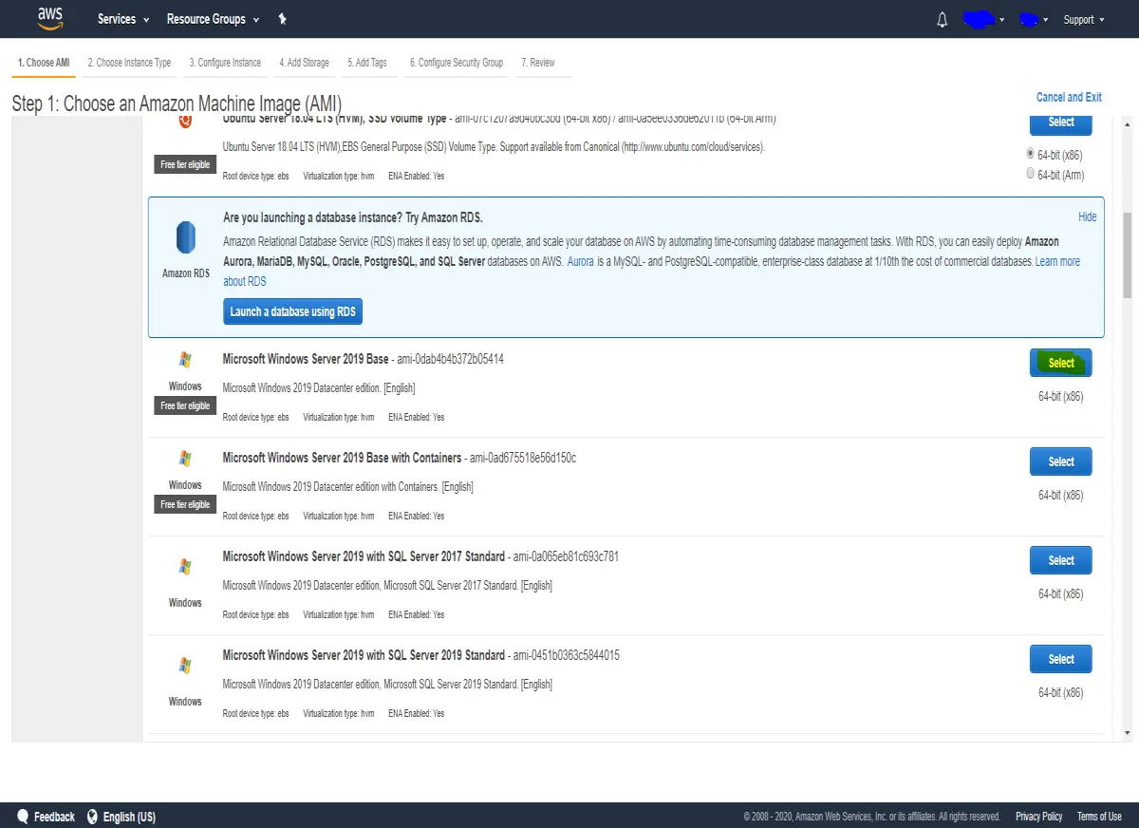The image size is (1139, 828).
Task: Click the scrollbar down arrow
Action: pos(1127,733)
